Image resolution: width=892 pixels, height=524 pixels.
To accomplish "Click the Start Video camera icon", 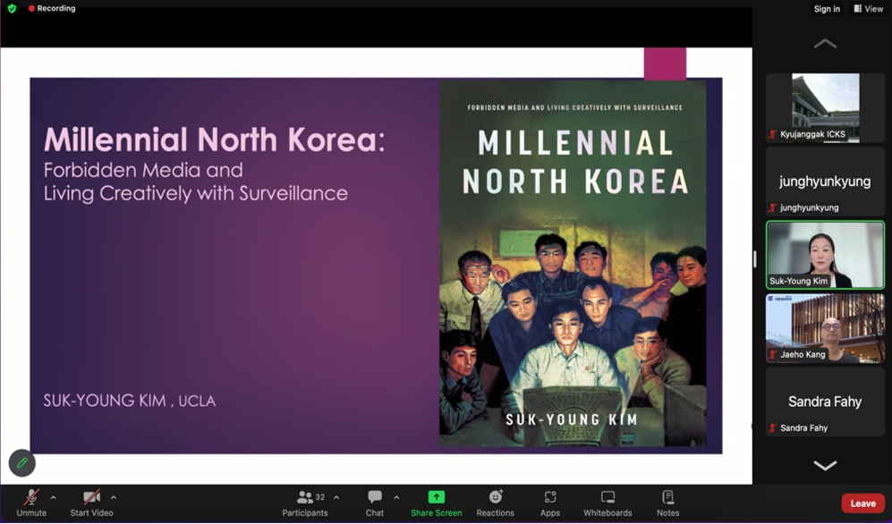I will click(91, 497).
